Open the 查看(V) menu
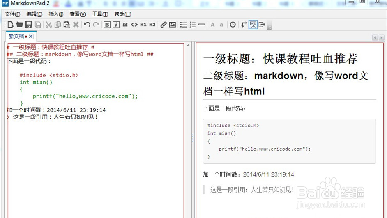Image resolution: width=387 pixels, height=218 pixels. tap(78, 14)
